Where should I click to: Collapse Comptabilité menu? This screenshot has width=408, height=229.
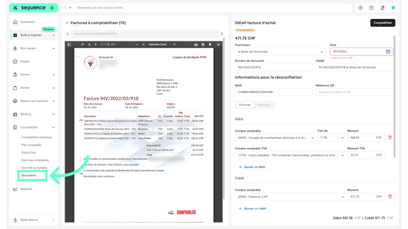[54, 127]
